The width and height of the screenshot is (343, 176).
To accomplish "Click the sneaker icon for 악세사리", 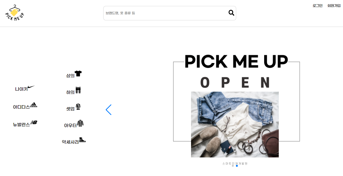I will coord(82,140).
